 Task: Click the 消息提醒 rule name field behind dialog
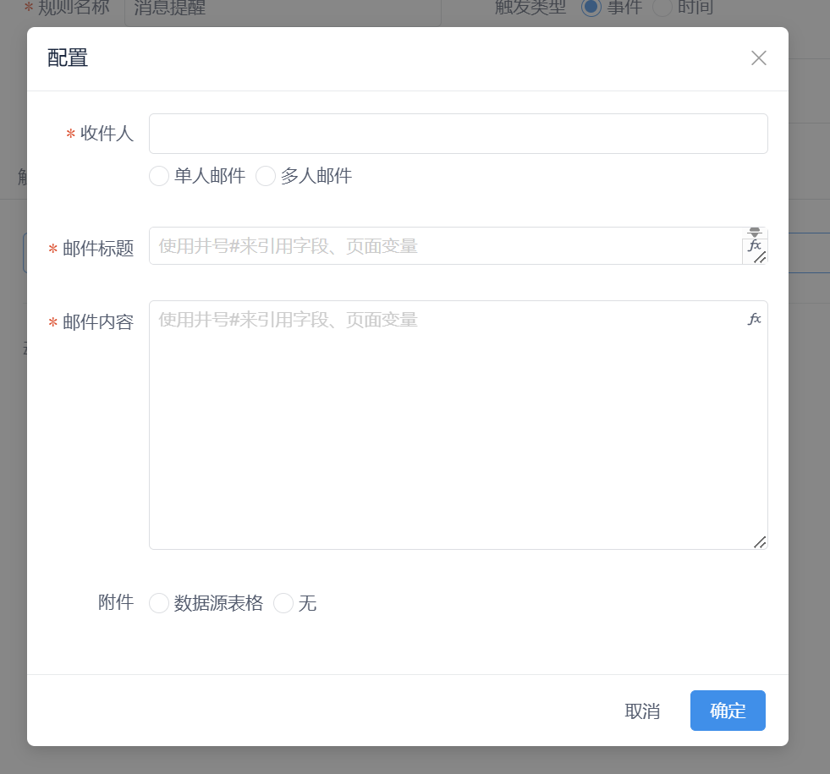(x=283, y=11)
